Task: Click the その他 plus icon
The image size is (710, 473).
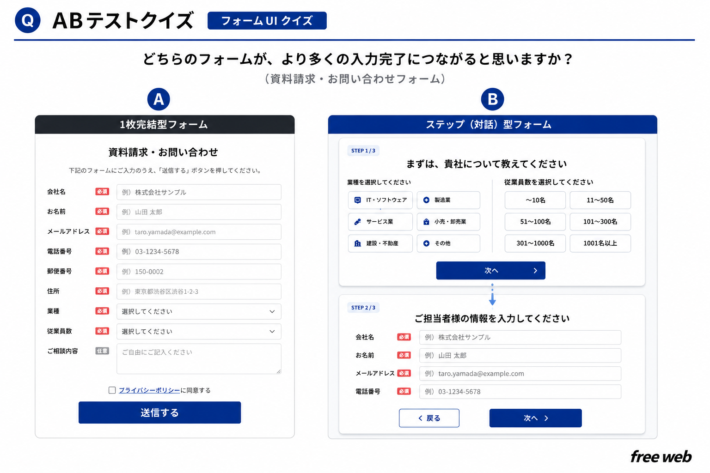Action: point(426,243)
